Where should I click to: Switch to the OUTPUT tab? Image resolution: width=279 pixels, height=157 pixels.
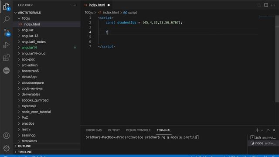[x=114, y=130]
